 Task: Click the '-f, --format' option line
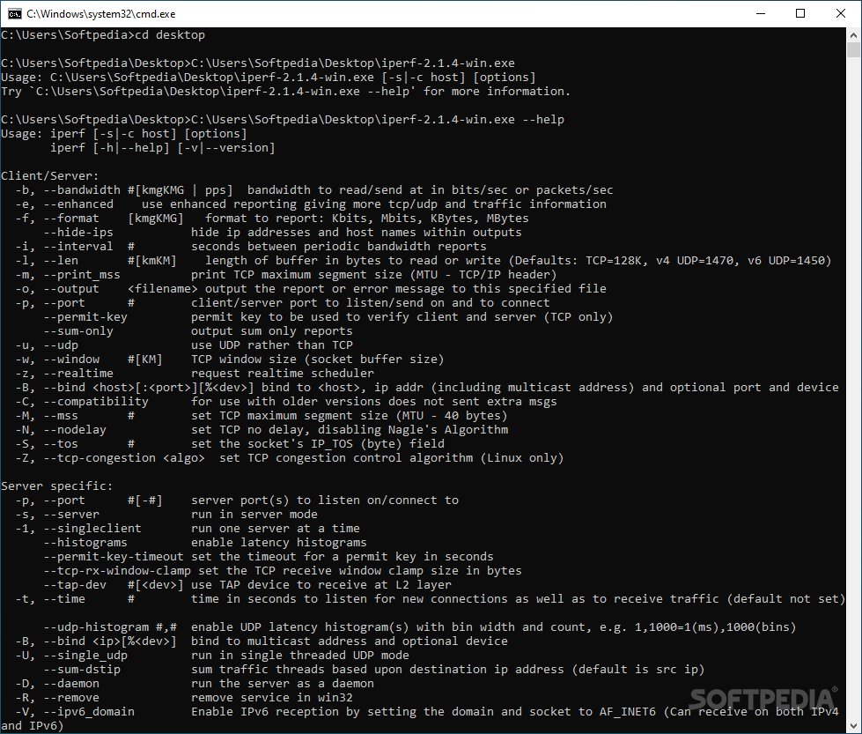pyautogui.click(x=272, y=219)
